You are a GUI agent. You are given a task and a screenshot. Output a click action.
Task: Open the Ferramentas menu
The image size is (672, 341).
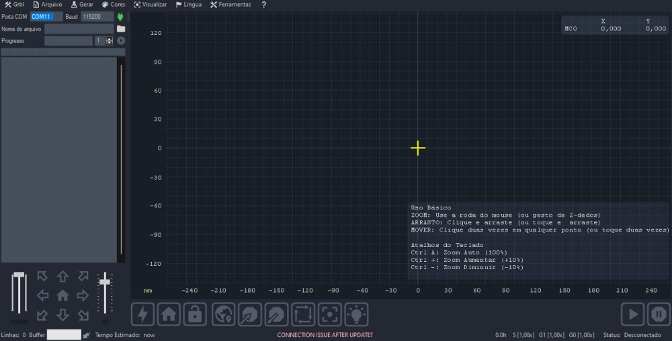[230, 5]
